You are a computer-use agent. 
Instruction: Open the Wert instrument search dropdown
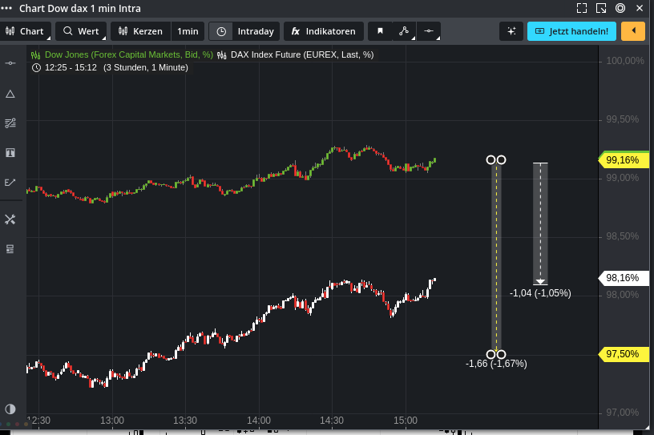(x=81, y=31)
